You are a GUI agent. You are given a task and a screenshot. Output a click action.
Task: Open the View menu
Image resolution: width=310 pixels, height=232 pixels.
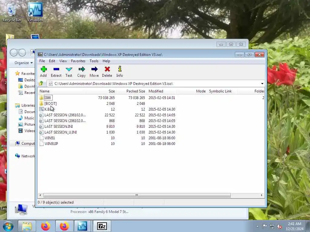63,61
